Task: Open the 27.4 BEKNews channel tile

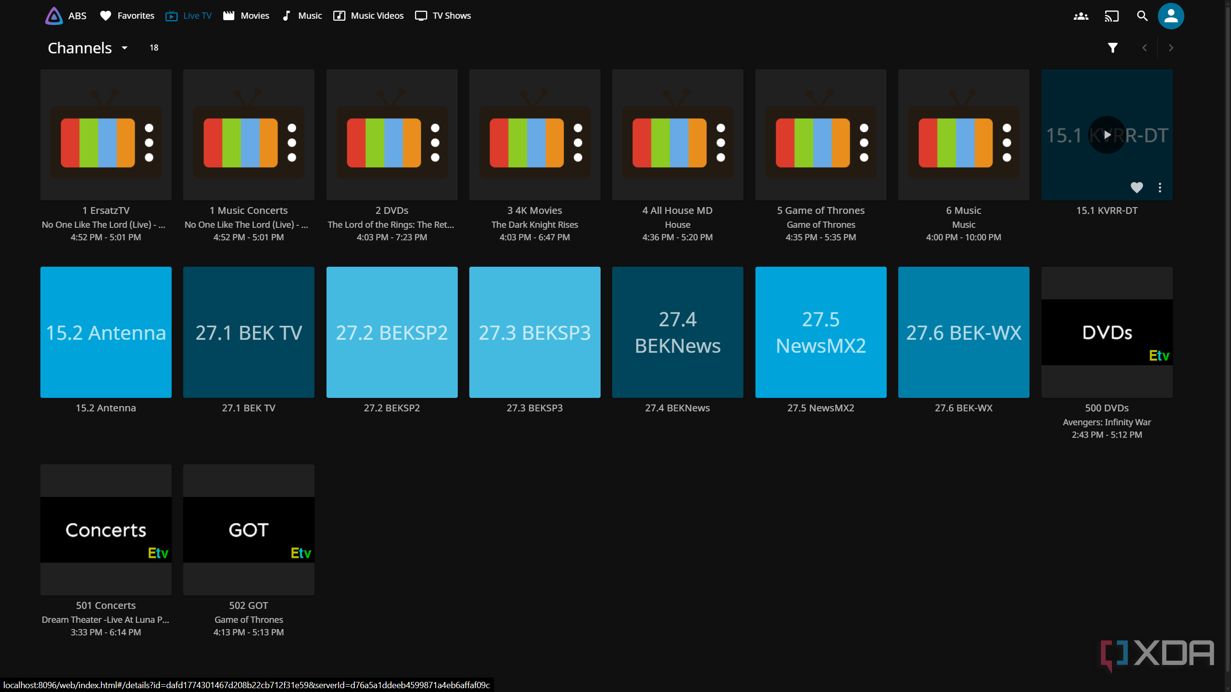Action: pyautogui.click(x=678, y=332)
